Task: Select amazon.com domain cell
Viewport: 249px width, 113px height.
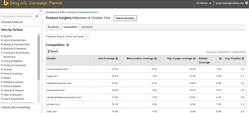Action: pos(70,104)
